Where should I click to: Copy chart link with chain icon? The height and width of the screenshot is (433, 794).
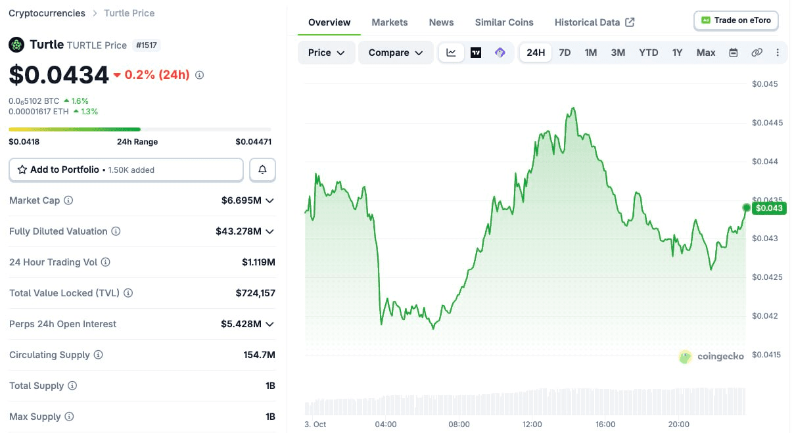757,53
